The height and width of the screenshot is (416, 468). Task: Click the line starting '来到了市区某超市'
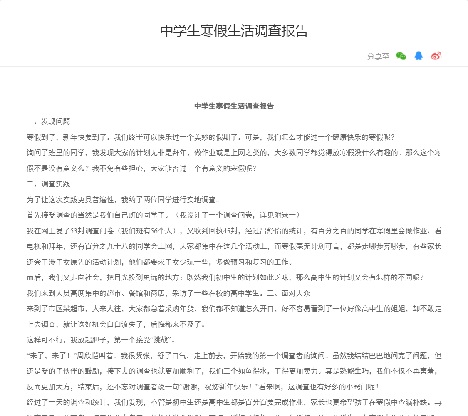(234, 309)
